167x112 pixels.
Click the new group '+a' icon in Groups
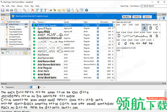[3, 53]
